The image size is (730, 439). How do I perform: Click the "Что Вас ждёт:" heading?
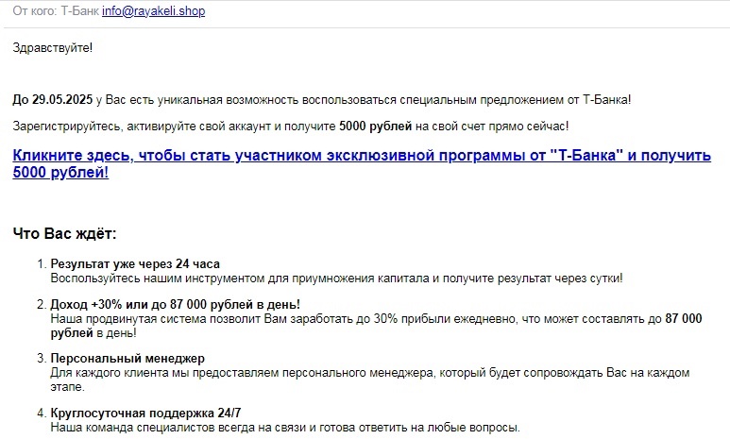(64, 233)
